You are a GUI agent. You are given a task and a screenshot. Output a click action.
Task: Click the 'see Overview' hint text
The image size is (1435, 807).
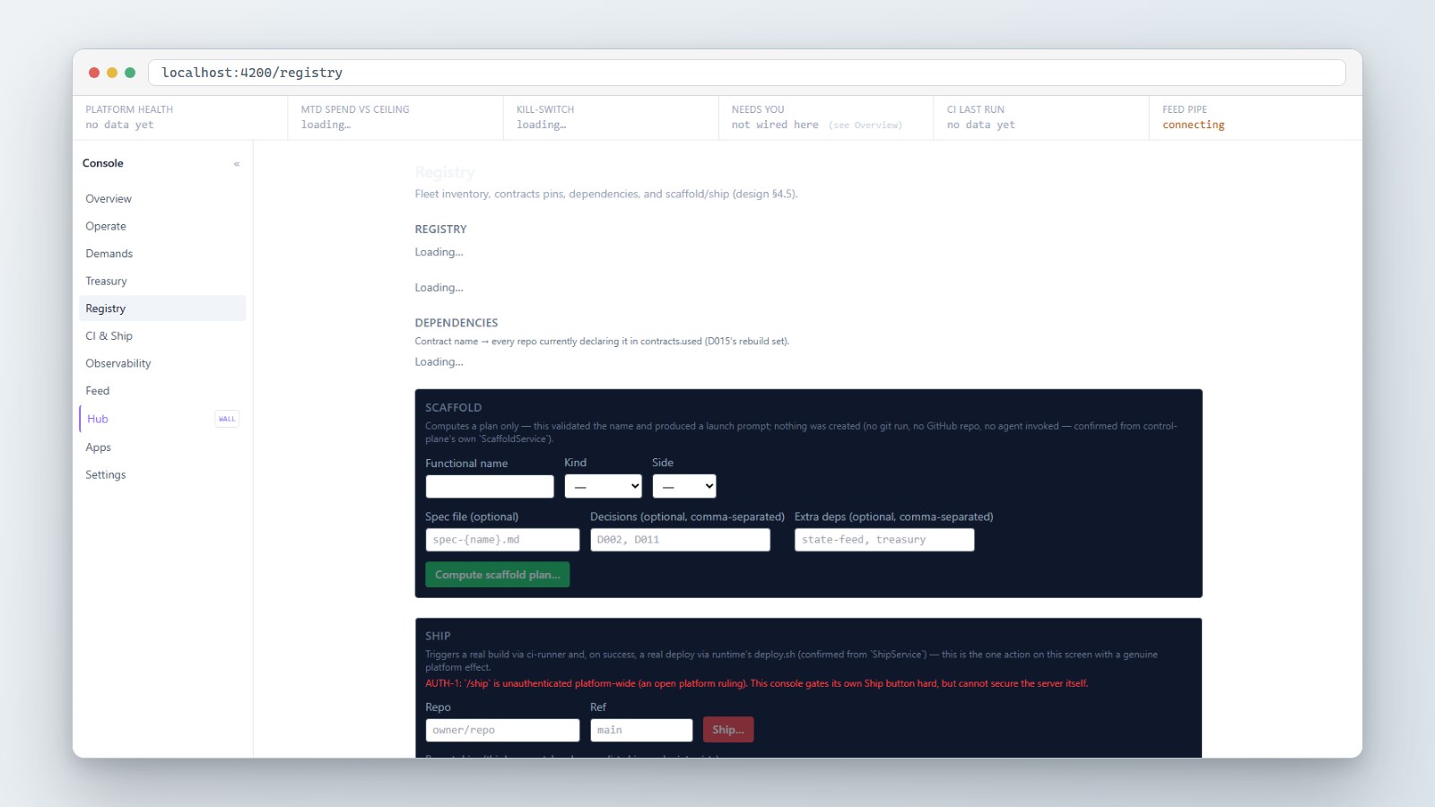click(865, 126)
